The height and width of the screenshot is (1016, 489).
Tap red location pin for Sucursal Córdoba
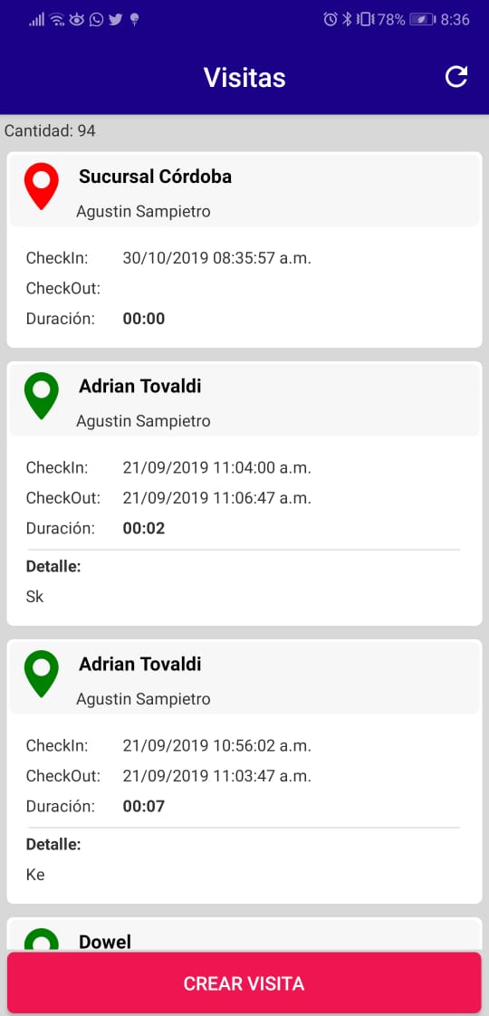(42, 186)
